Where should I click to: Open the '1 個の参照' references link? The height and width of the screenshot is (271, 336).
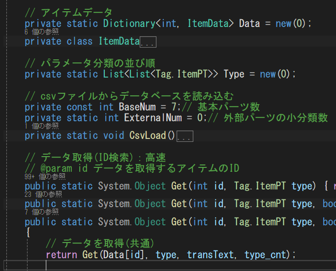pyautogui.click(x=42, y=126)
